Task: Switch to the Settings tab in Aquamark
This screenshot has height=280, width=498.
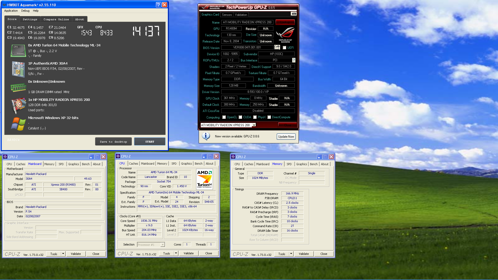Action: pos(30,19)
